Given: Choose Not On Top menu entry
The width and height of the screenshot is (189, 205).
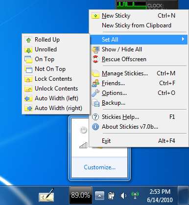Looking at the screenshot, I should 56,69.
